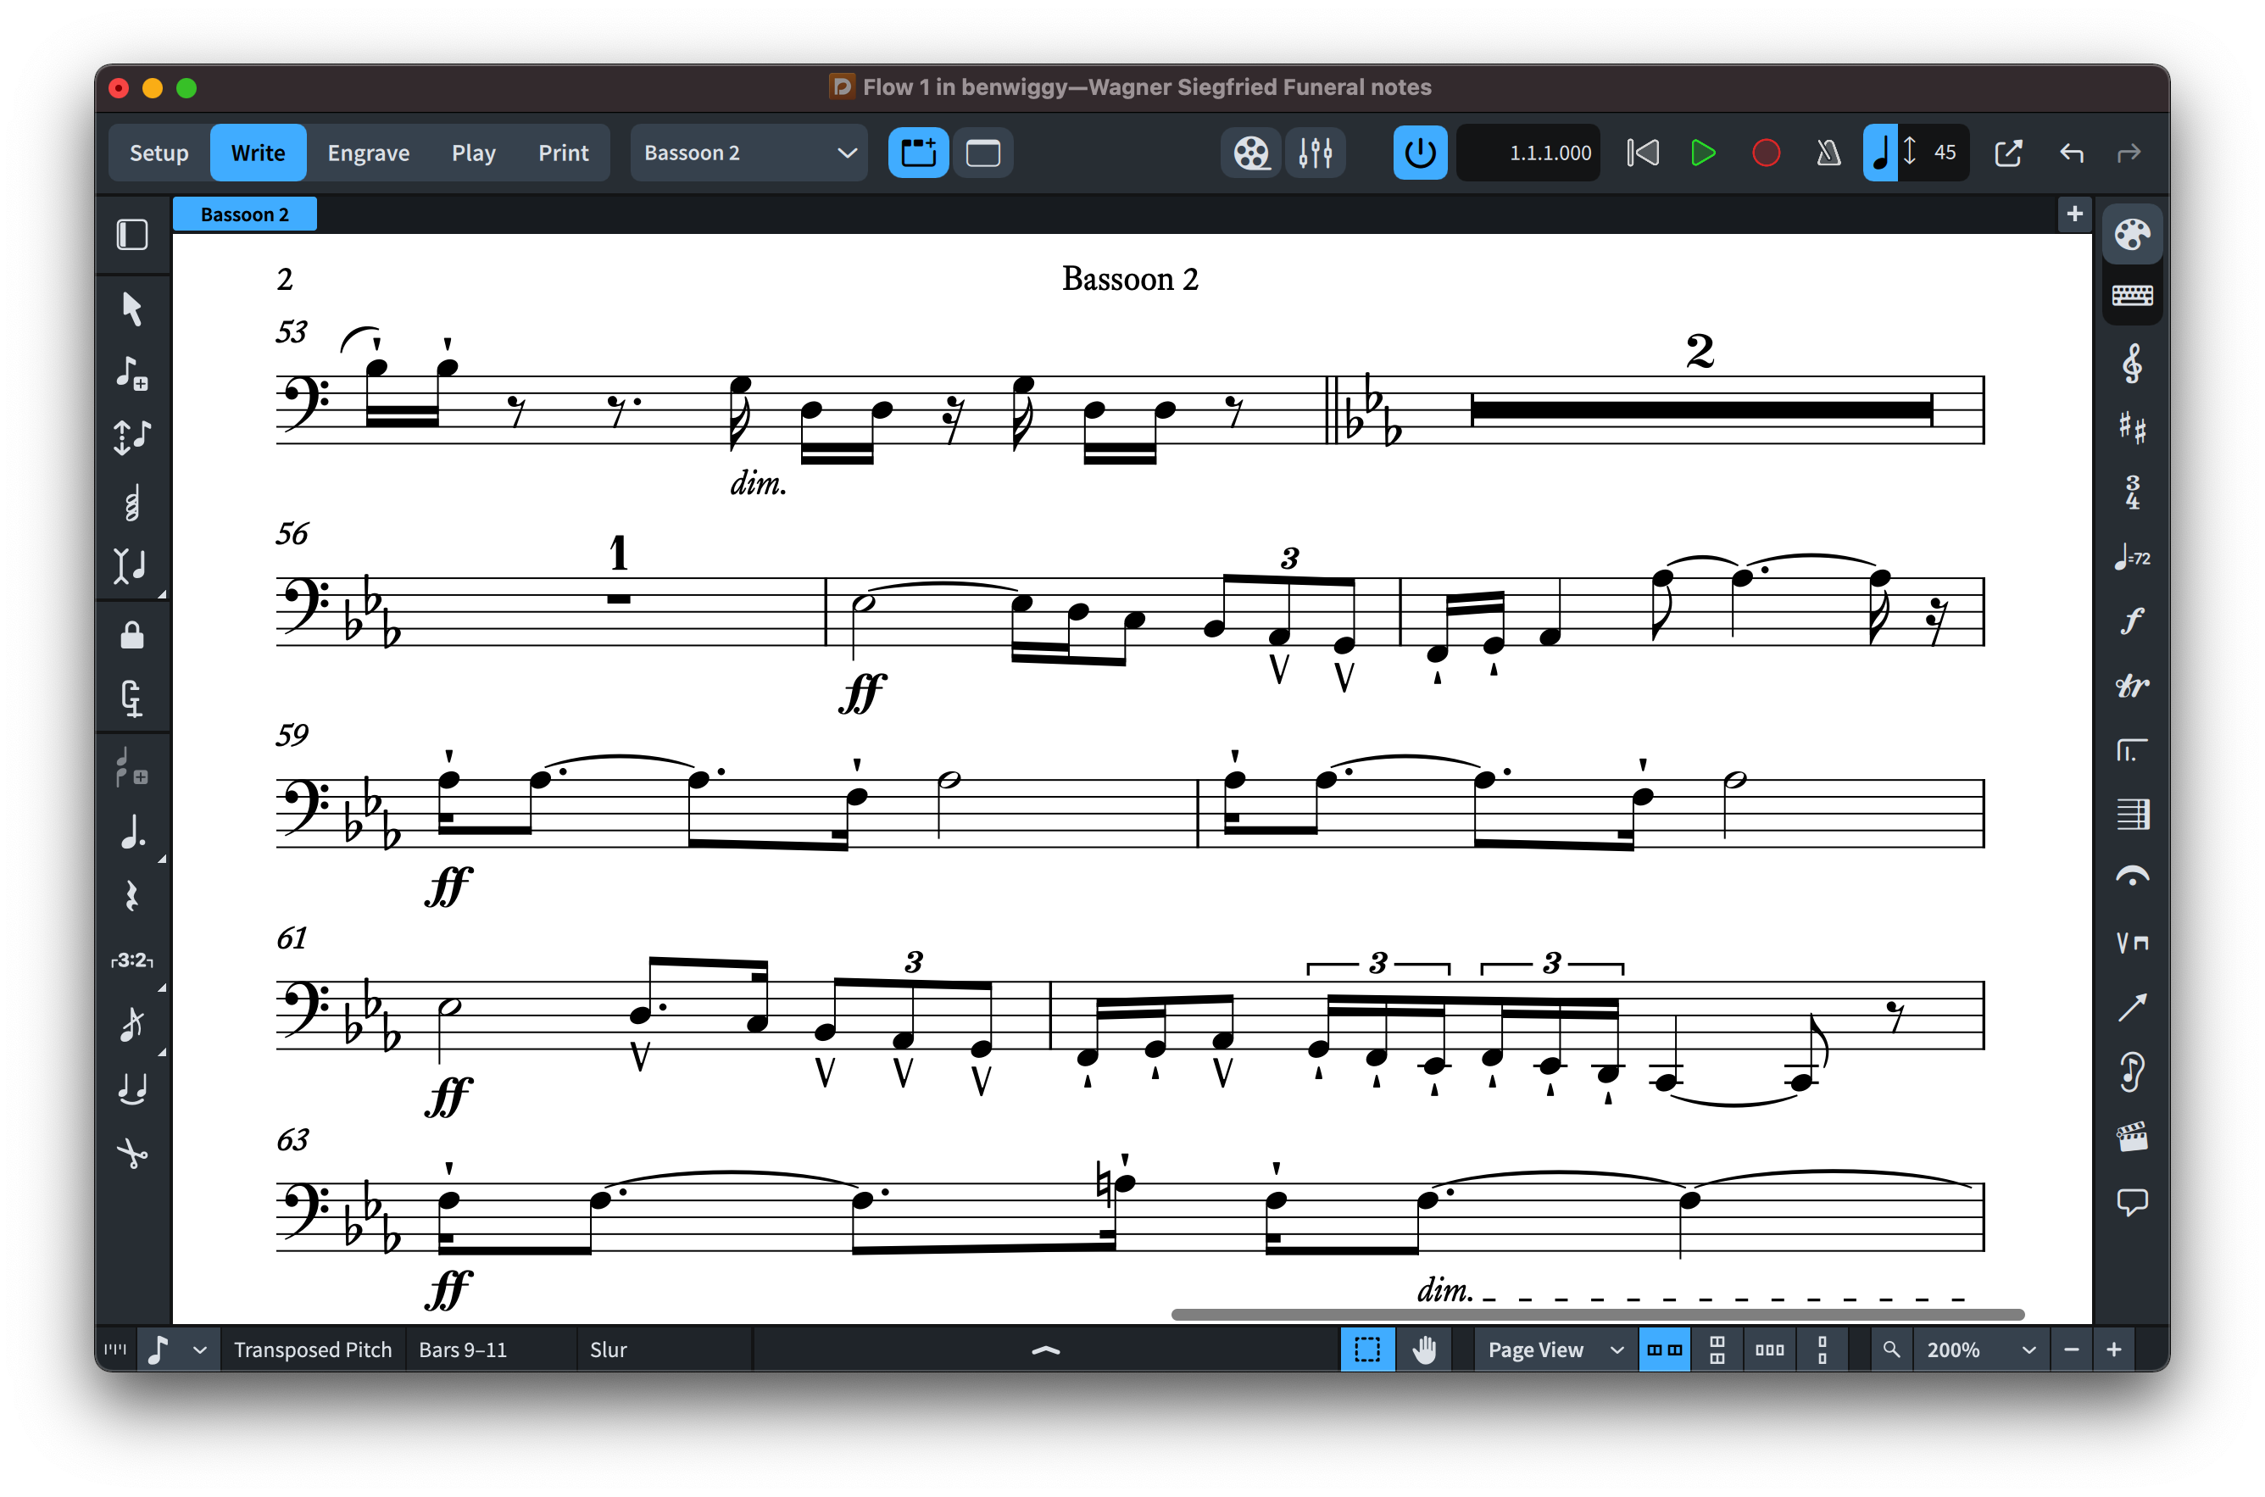Screen dimensions: 2265x1497
Task: Open the Repeat Structures panel
Action: (2130, 750)
